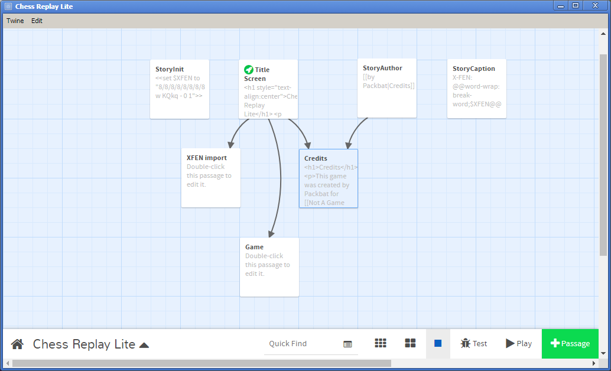Switch to small grid zoom view
611x371 pixels.
click(x=381, y=343)
